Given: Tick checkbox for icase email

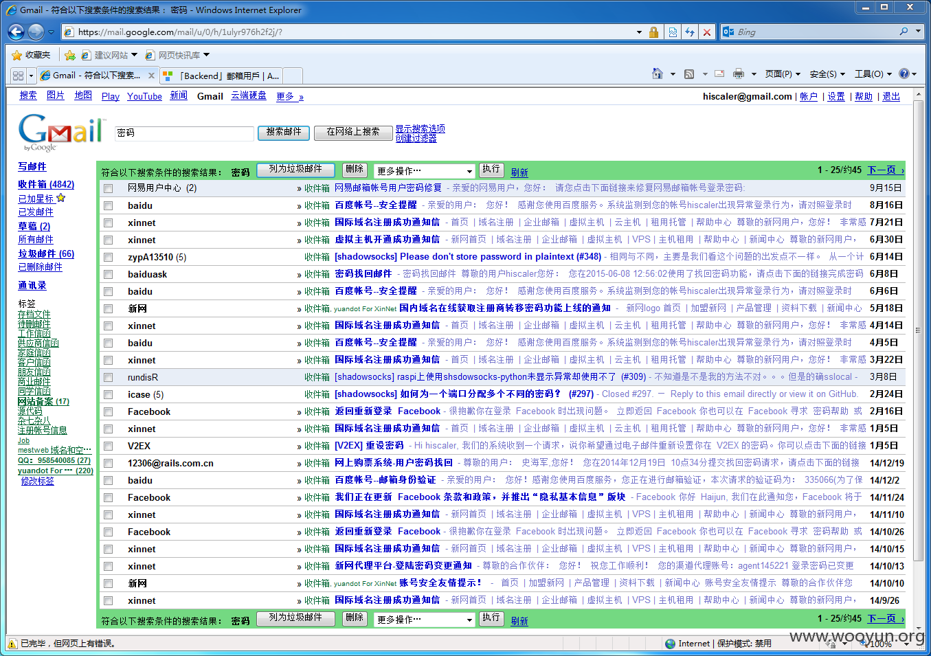Looking at the screenshot, I should click(x=108, y=394).
